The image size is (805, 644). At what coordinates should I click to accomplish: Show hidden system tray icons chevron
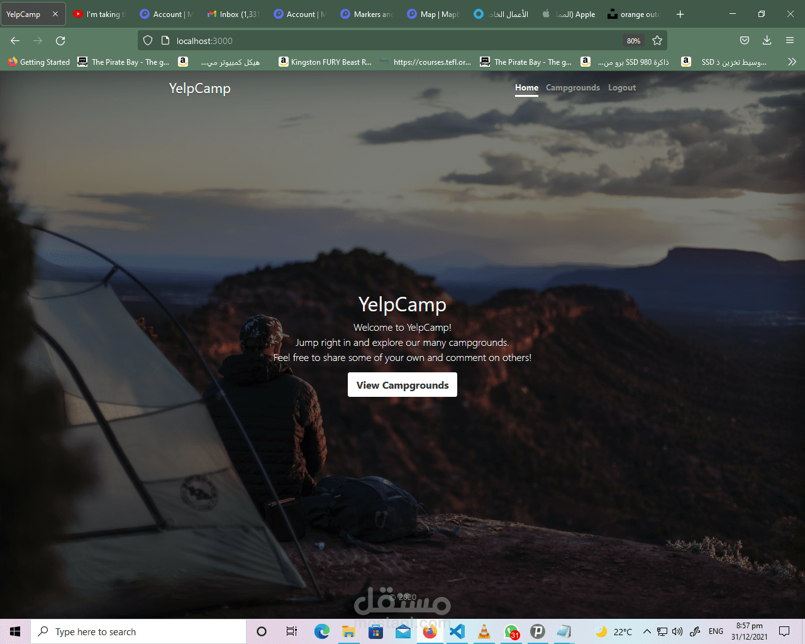(x=647, y=631)
